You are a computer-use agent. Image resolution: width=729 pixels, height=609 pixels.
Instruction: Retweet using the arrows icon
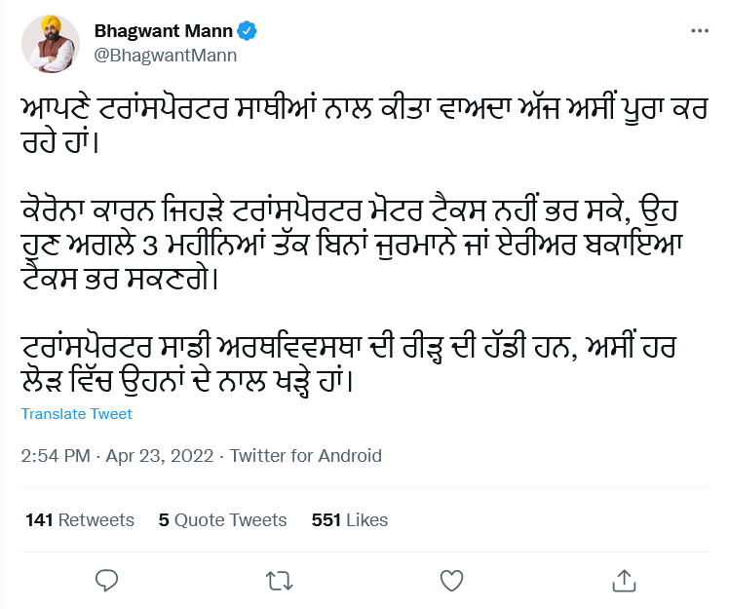279,581
